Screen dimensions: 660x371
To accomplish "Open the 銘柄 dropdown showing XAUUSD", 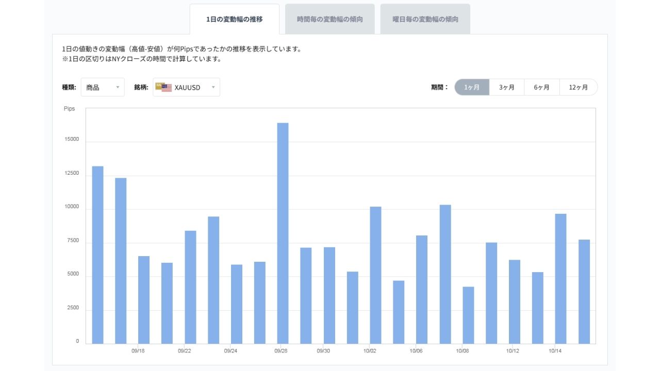I will pos(187,87).
